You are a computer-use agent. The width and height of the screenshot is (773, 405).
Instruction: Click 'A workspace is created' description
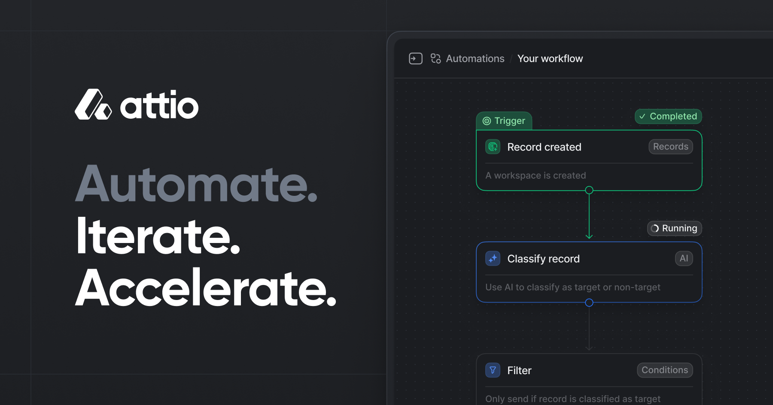point(536,176)
